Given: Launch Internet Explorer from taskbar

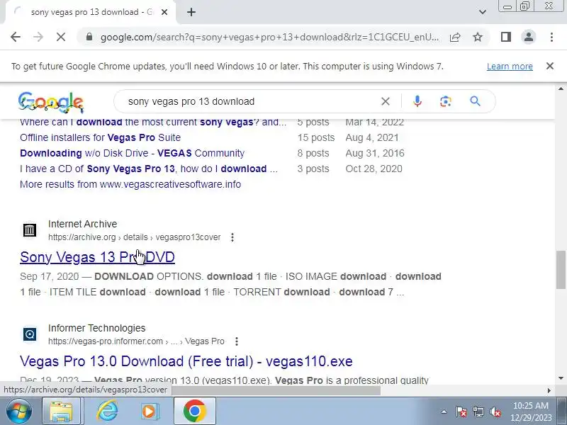Looking at the screenshot, I should pos(108,412).
